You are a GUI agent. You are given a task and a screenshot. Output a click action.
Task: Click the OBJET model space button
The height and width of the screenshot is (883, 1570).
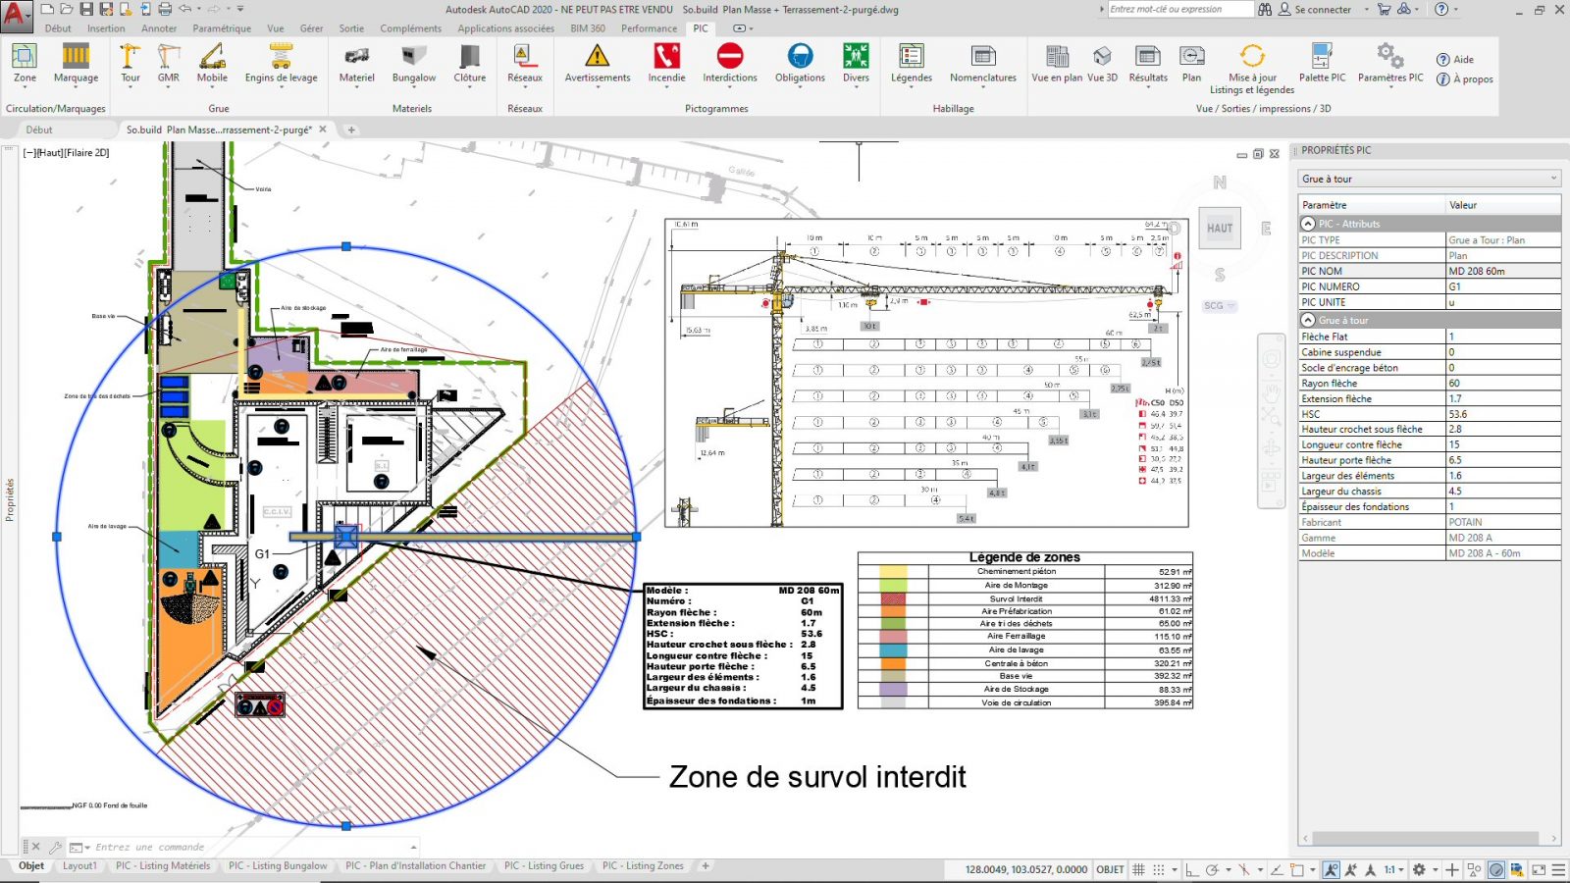(x=1110, y=869)
